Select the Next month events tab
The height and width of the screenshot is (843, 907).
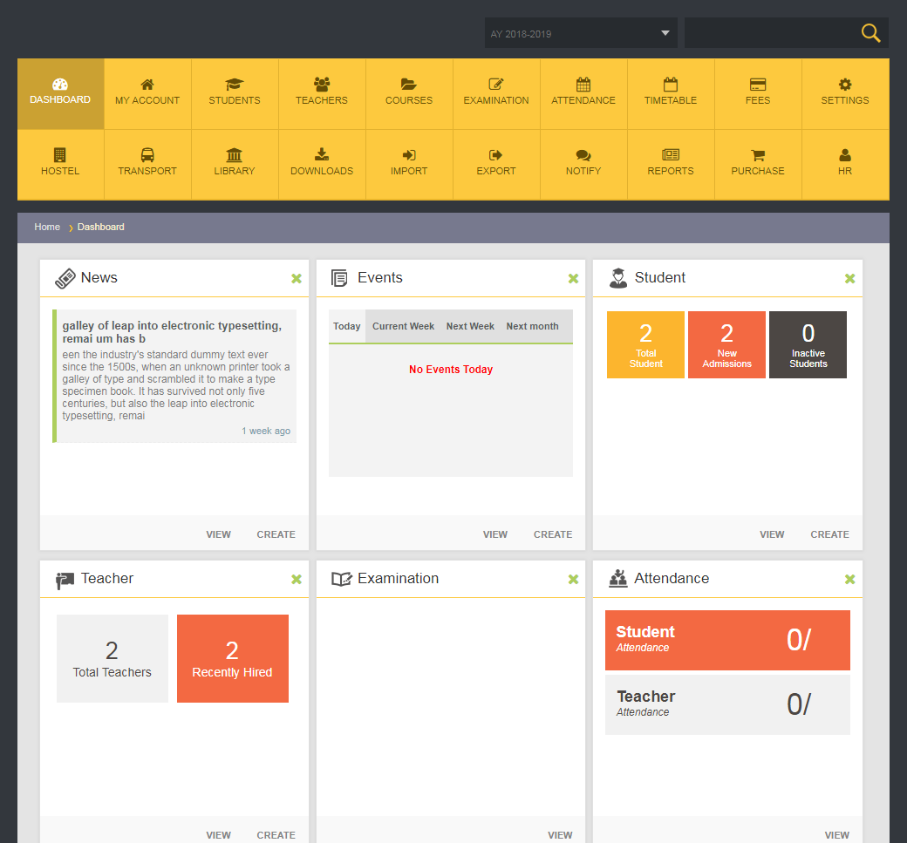point(532,326)
